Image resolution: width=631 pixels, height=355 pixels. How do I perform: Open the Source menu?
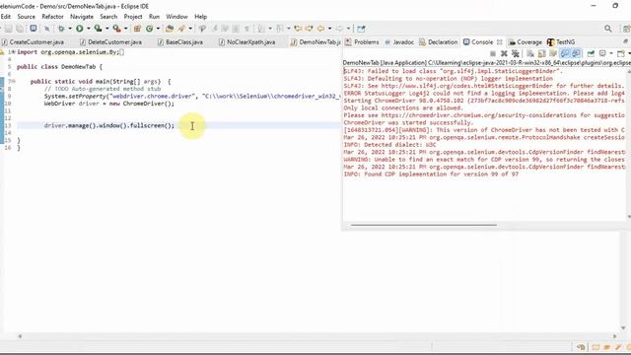(27, 17)
